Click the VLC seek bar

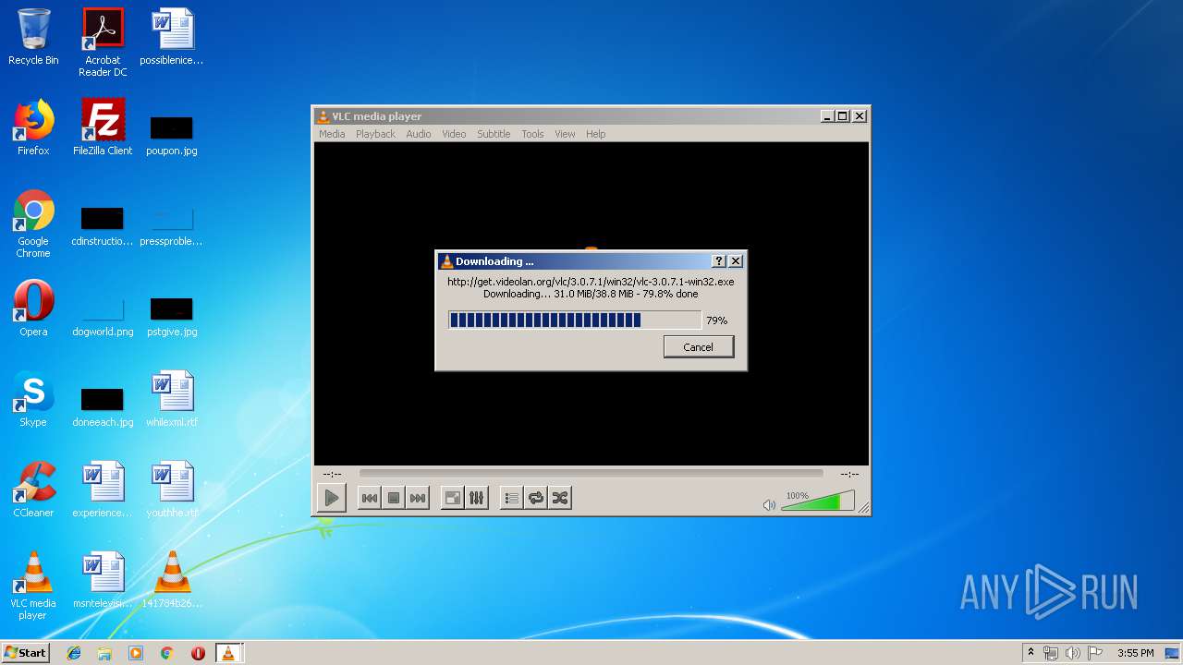[591, 474]
